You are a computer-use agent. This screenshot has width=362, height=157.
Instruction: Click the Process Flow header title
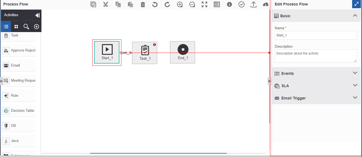16,4
